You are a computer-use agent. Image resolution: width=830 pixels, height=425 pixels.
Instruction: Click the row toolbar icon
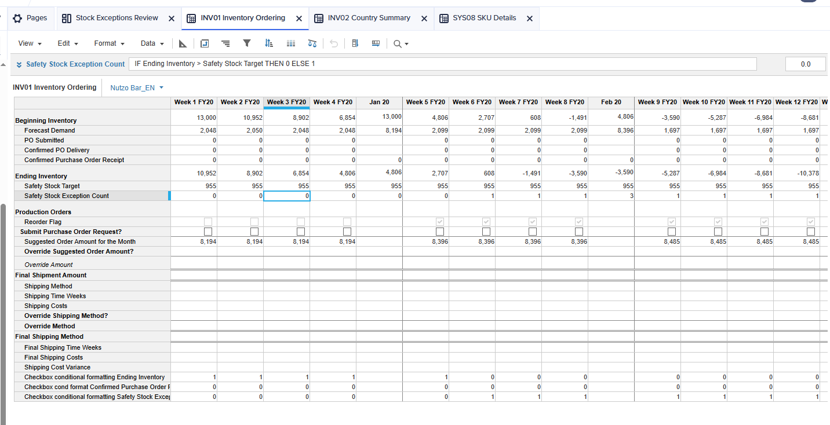pyautogui.click(x=376, y=43)
